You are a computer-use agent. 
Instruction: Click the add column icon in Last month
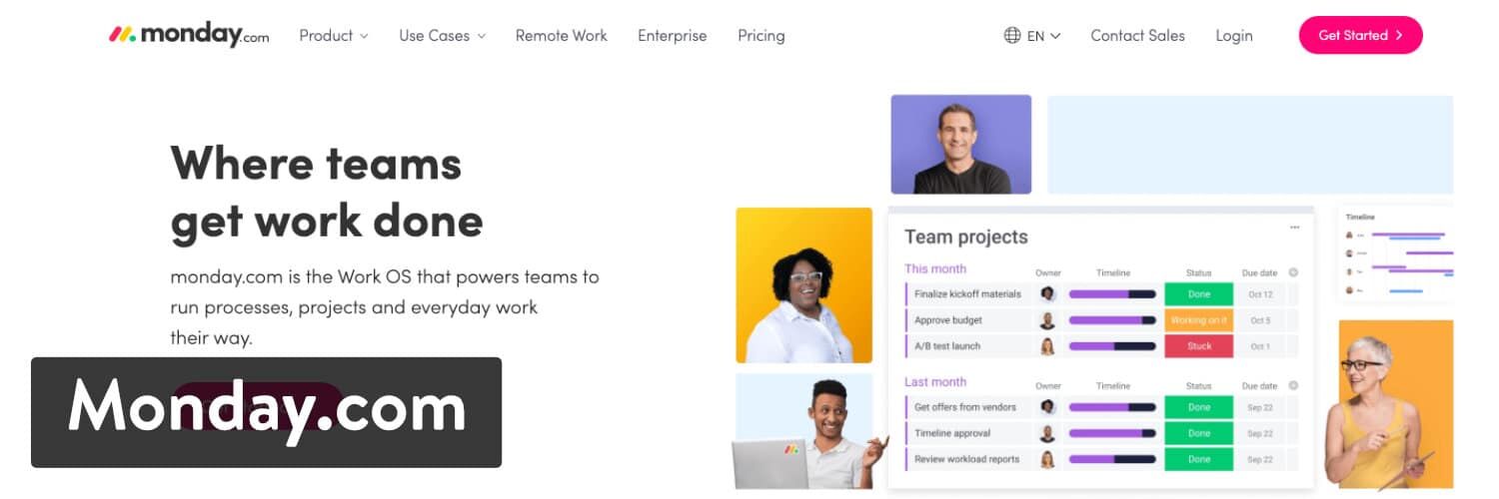[1293, 385]
